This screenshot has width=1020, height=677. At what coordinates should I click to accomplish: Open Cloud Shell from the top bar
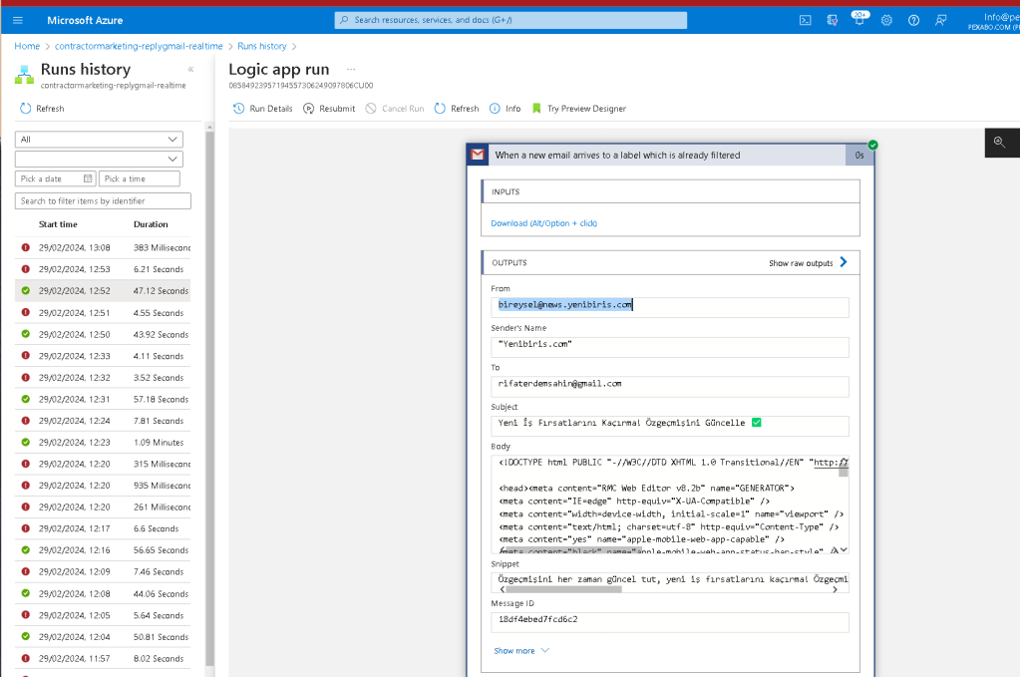tap(806, 20)
